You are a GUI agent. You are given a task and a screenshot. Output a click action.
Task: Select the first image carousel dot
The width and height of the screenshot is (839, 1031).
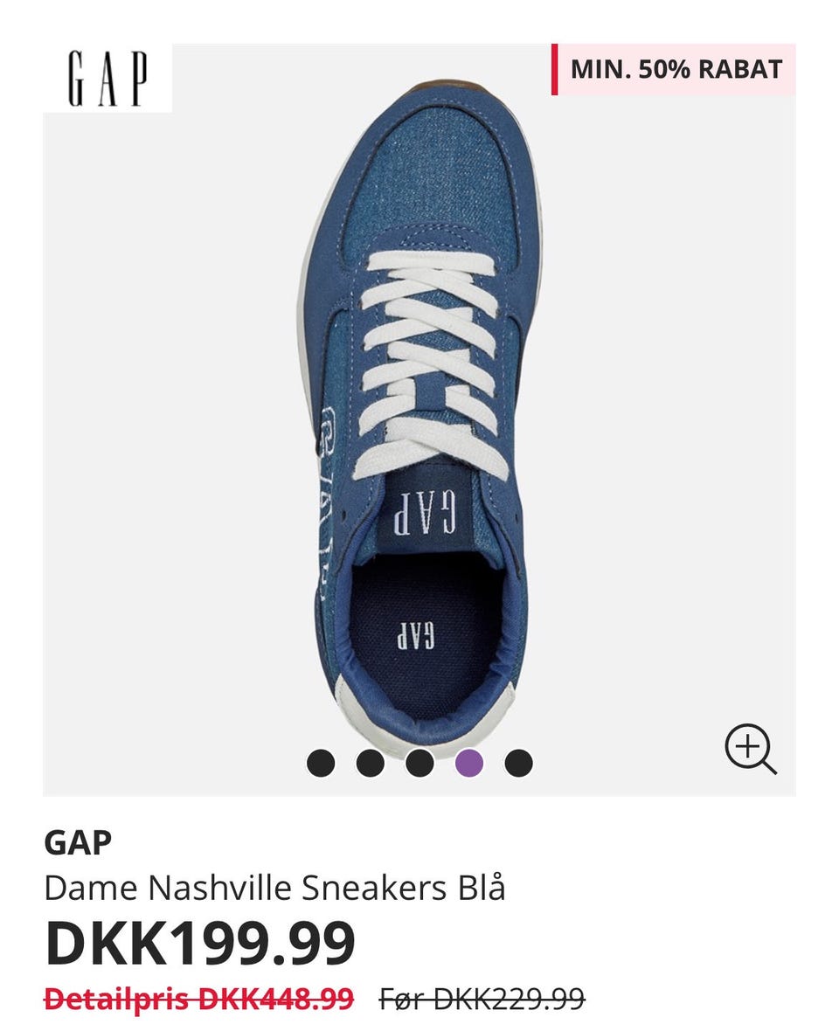click(x=321, y=764)
